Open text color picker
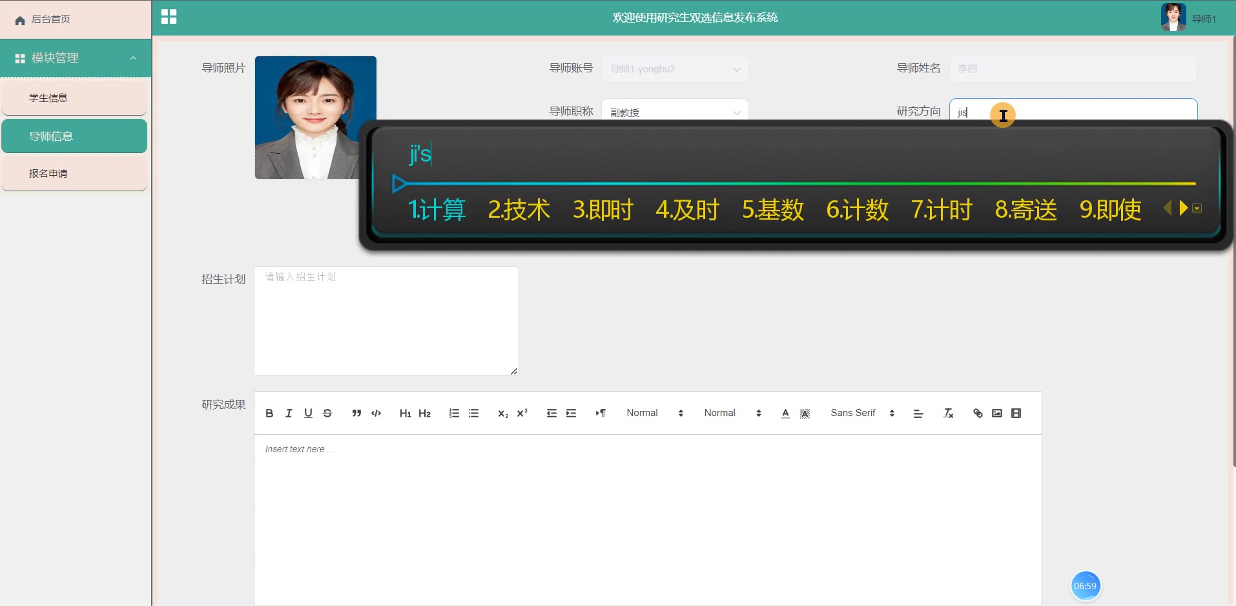This screenshot has width=1236, height=606. tap(785, 413)
